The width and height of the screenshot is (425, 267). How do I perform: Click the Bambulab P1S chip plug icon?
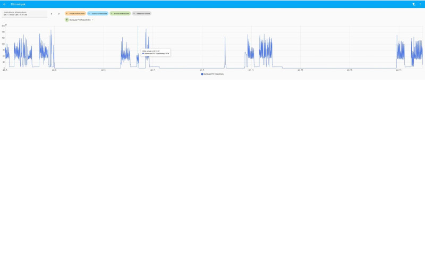(67, 20)
